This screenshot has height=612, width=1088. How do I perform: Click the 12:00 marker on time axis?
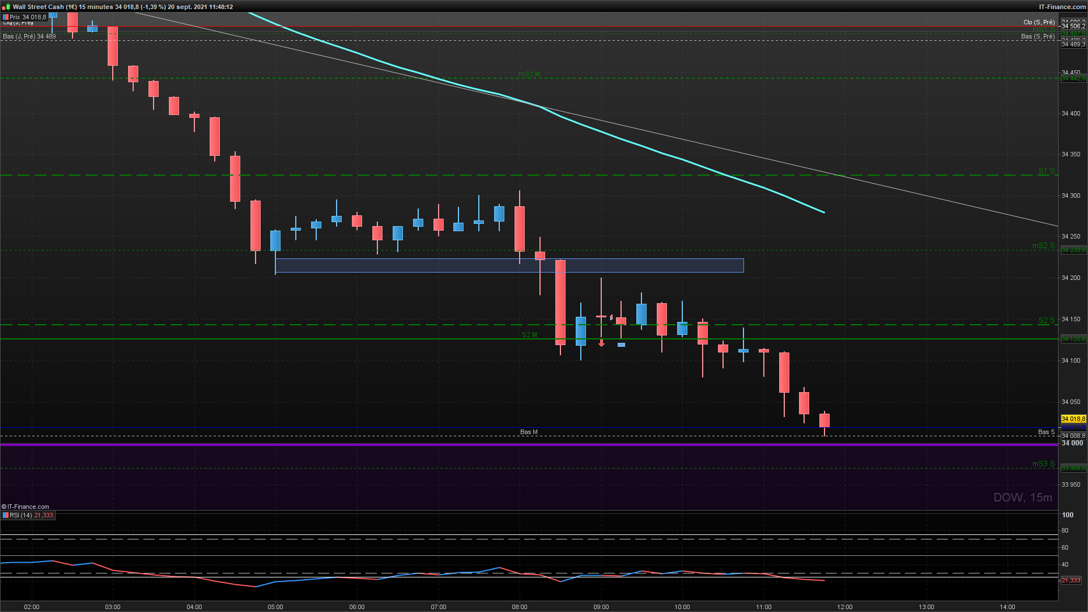(x=845, y=607)
